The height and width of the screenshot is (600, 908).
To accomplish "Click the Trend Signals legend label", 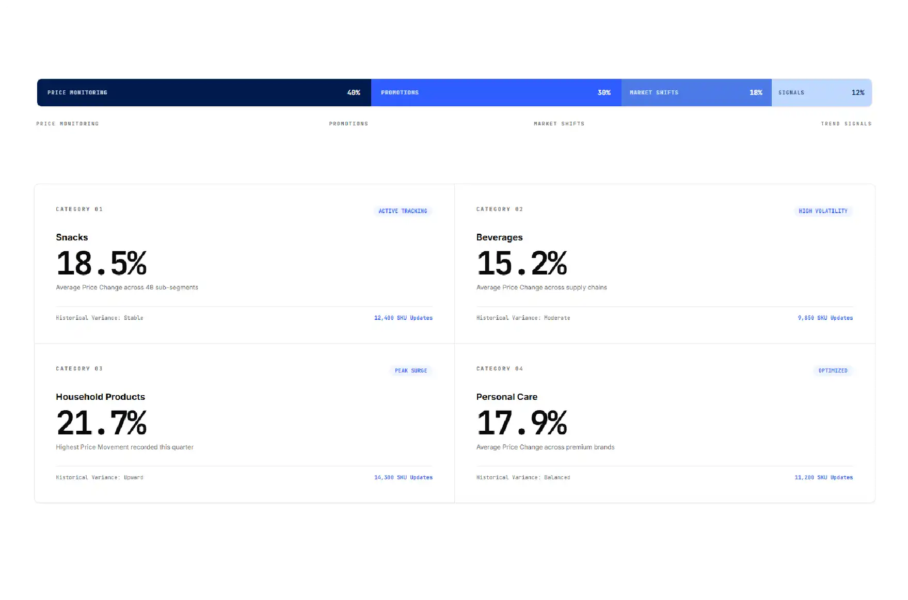I will click(846, 124).
